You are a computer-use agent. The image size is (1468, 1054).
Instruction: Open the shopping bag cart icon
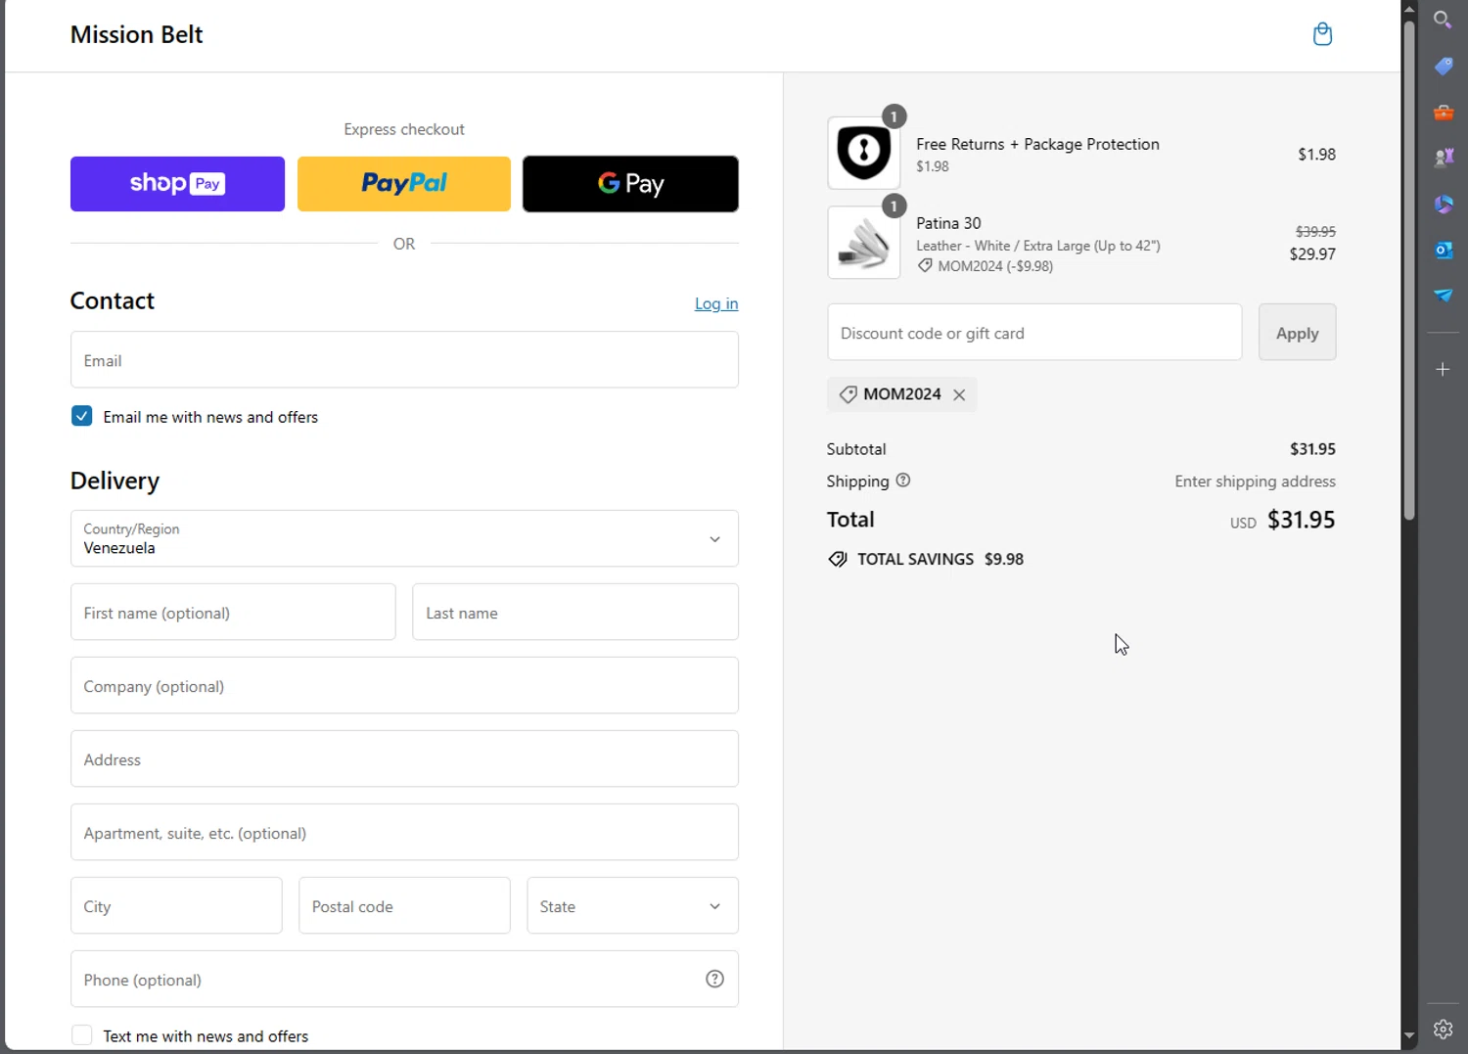tap(1322, 34)
